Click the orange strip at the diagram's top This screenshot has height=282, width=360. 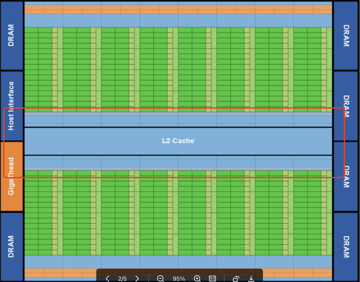click(178, 9)
